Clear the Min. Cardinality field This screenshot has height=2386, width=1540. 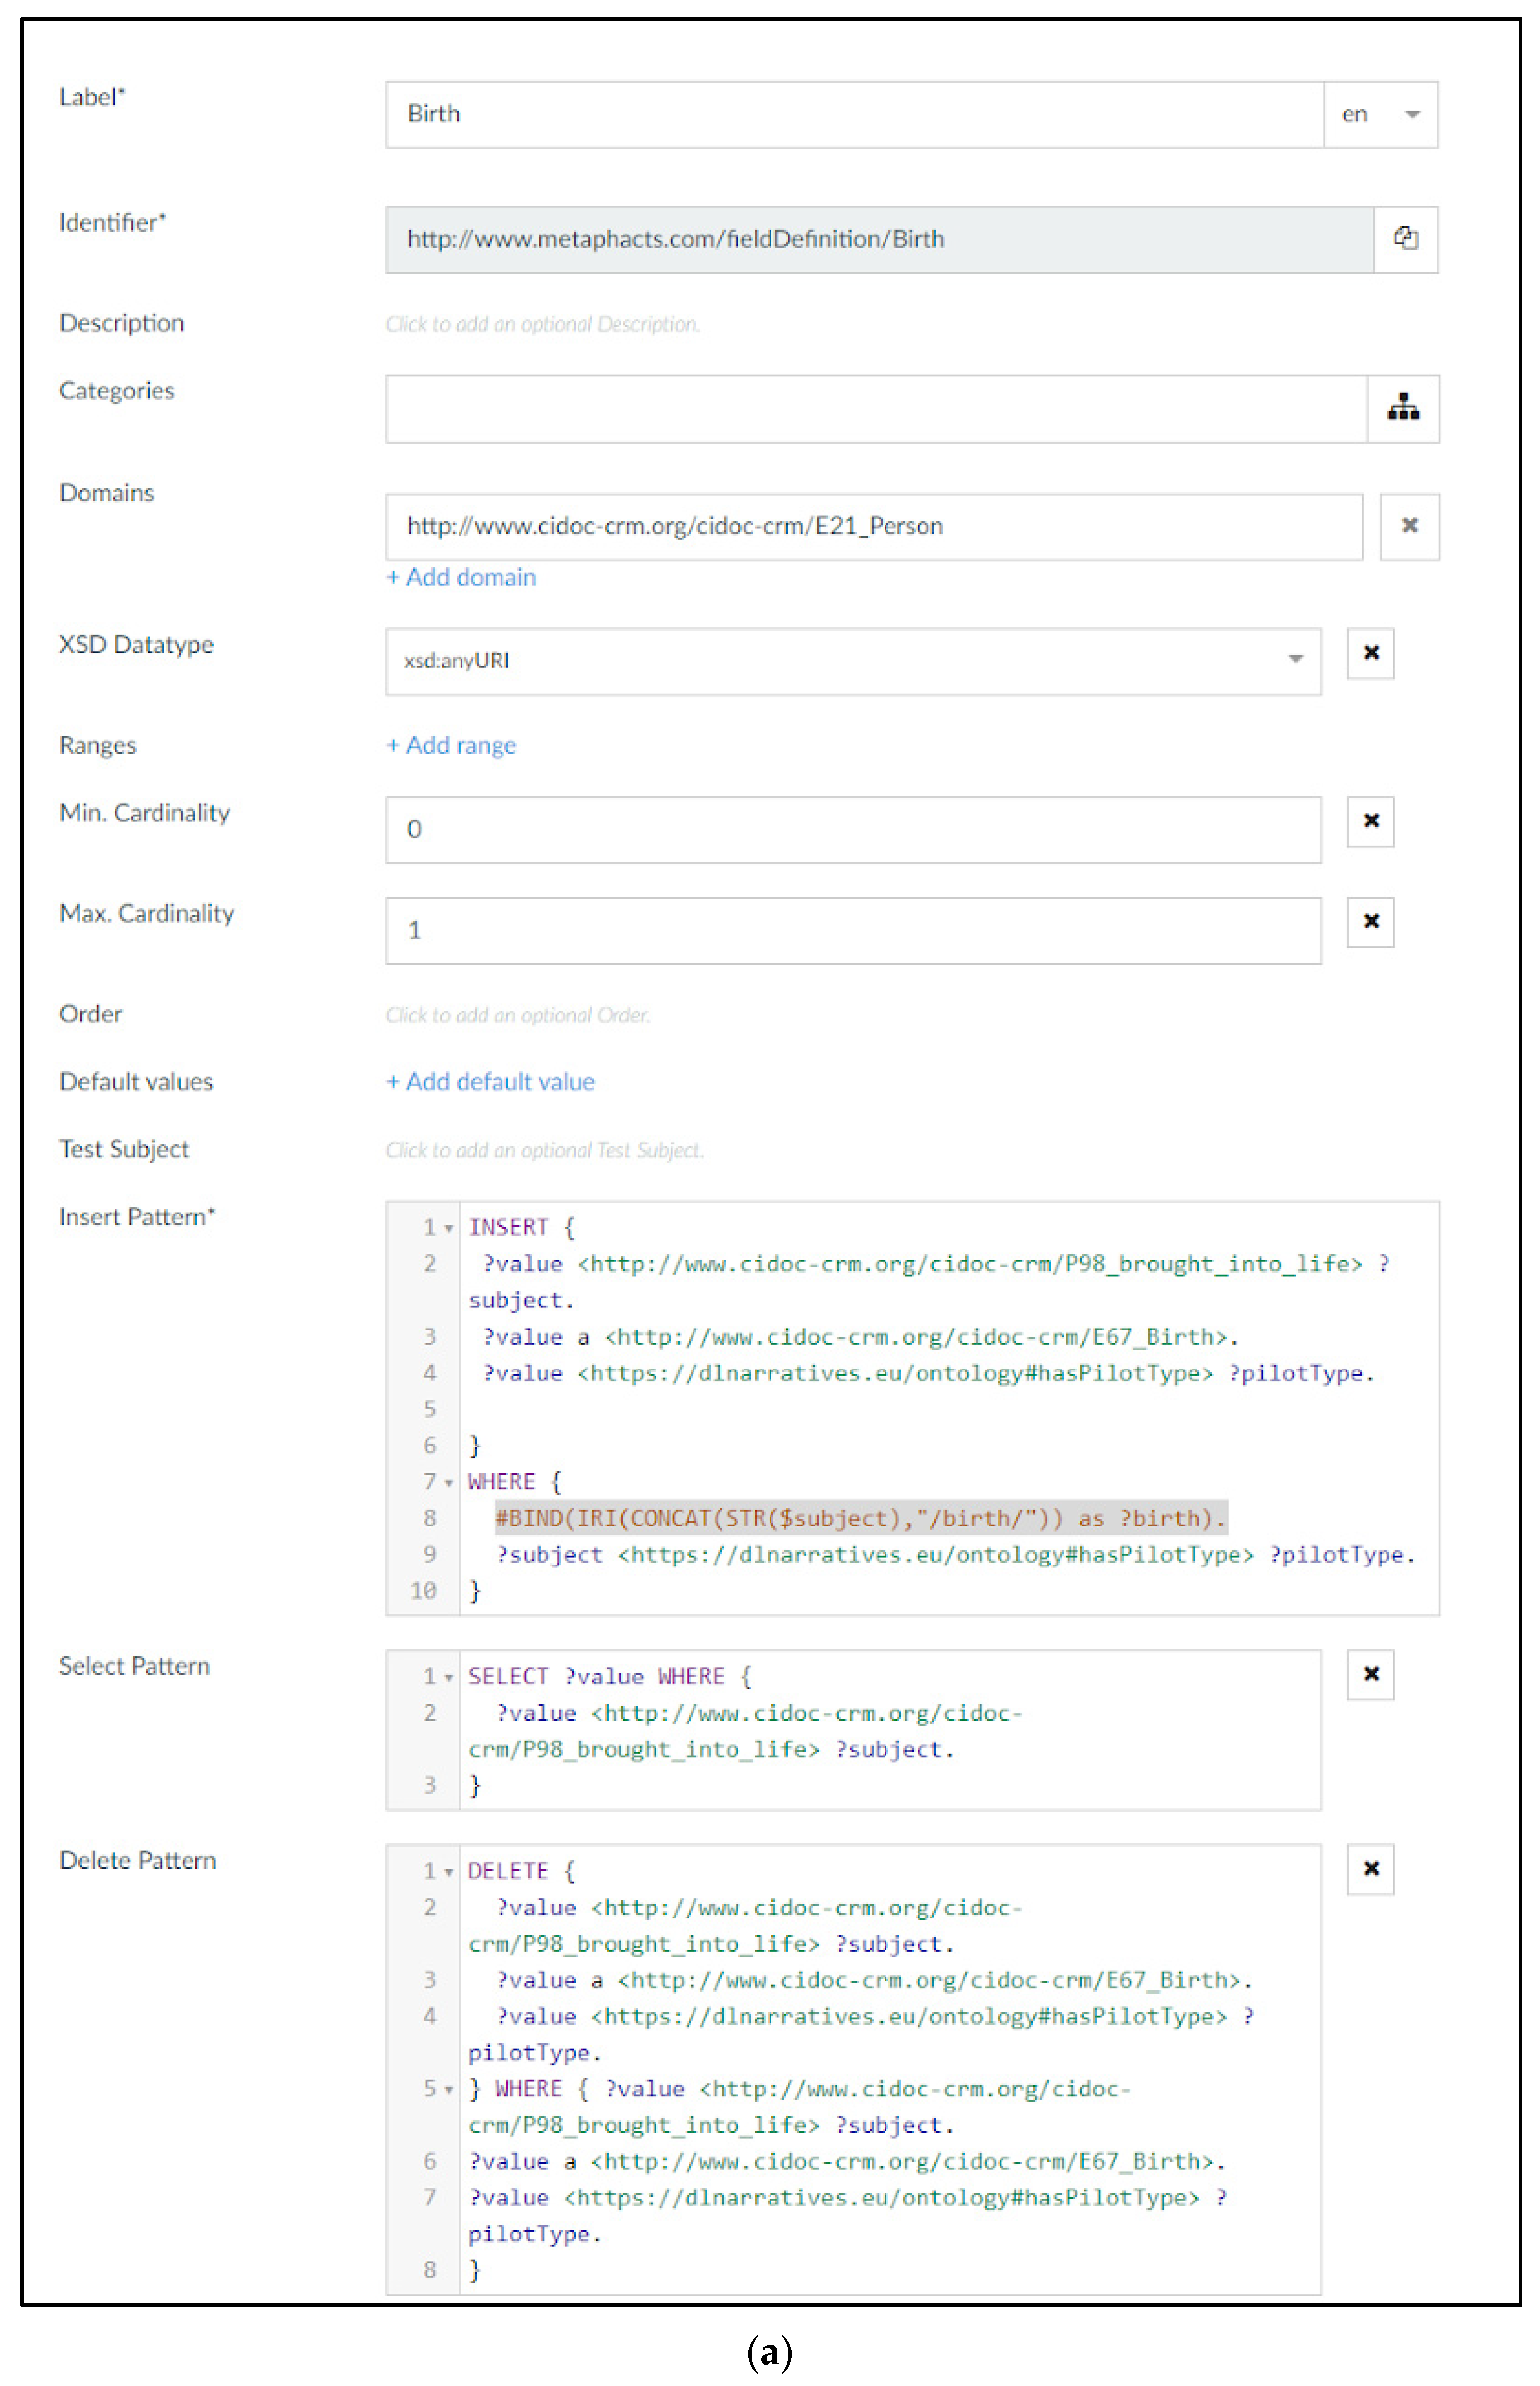pyautogui.click(x=1370, y=821)
